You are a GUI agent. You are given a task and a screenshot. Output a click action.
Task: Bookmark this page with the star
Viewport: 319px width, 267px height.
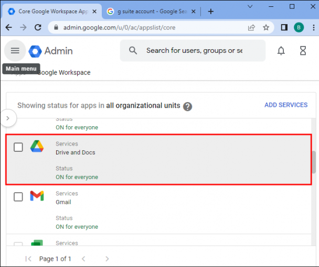266,28
